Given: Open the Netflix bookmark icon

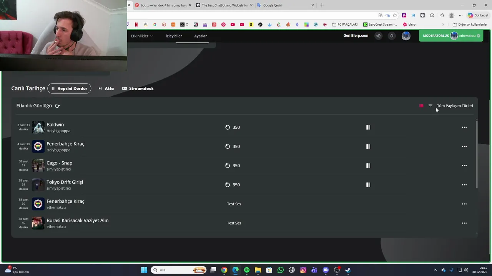Looking at the screenshot, I should [136, 25].
